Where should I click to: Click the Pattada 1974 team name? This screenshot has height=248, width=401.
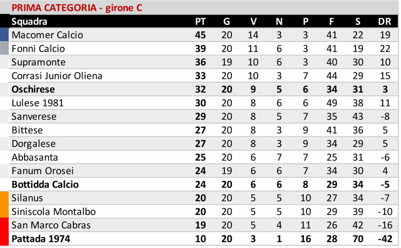pyautogui.click(x=41, y=239)
